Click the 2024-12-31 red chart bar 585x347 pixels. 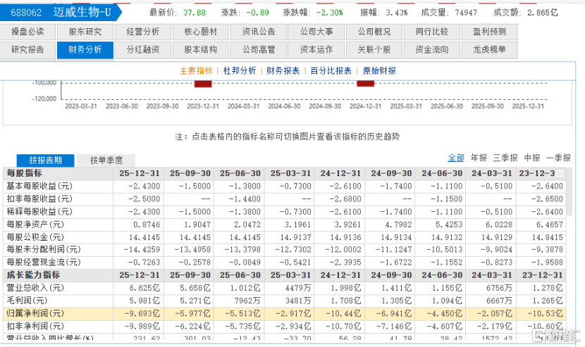[x=365, y=83]
